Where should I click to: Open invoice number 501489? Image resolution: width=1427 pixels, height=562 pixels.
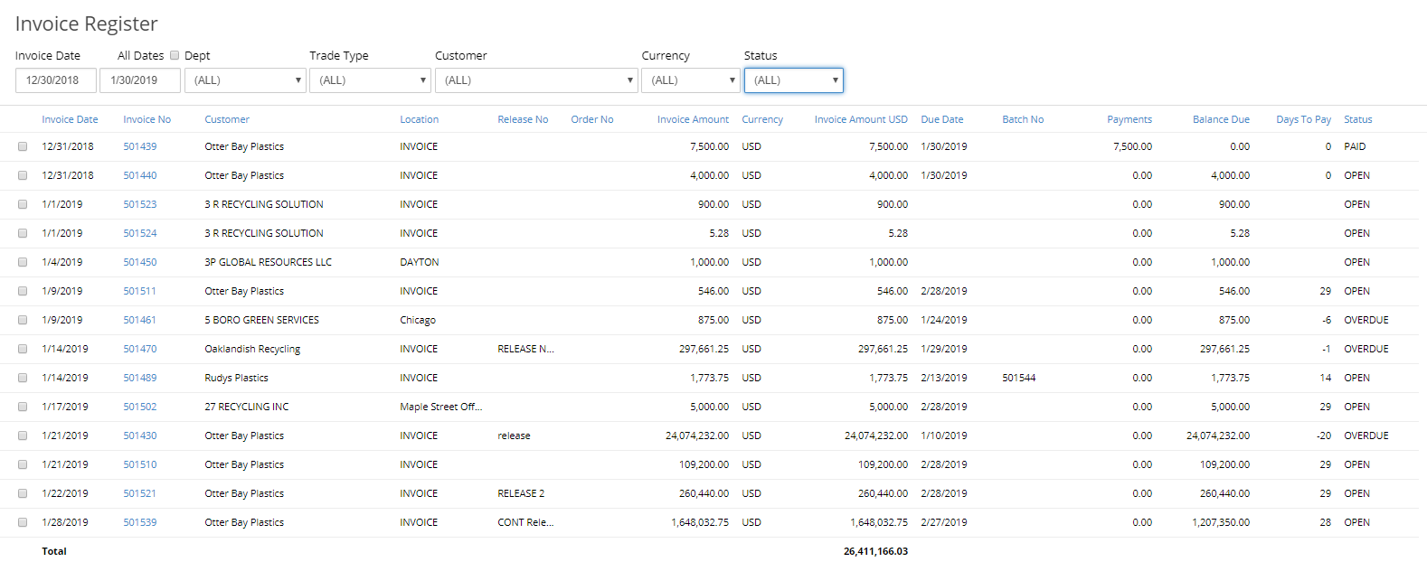click(140, 378)
